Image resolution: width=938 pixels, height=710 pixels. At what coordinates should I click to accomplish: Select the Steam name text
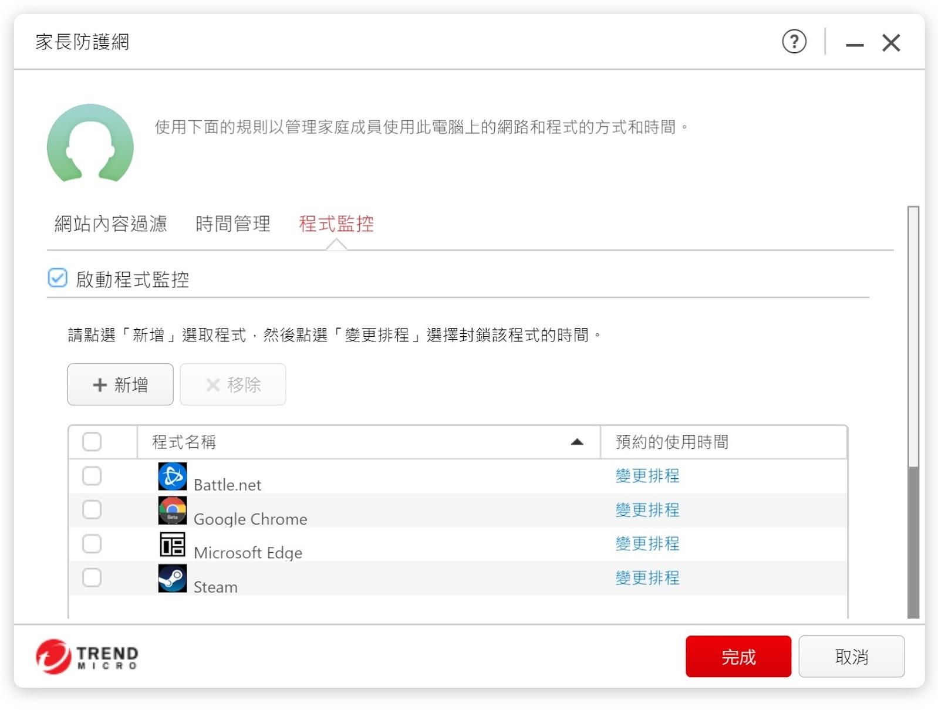[x=215, y=587]
